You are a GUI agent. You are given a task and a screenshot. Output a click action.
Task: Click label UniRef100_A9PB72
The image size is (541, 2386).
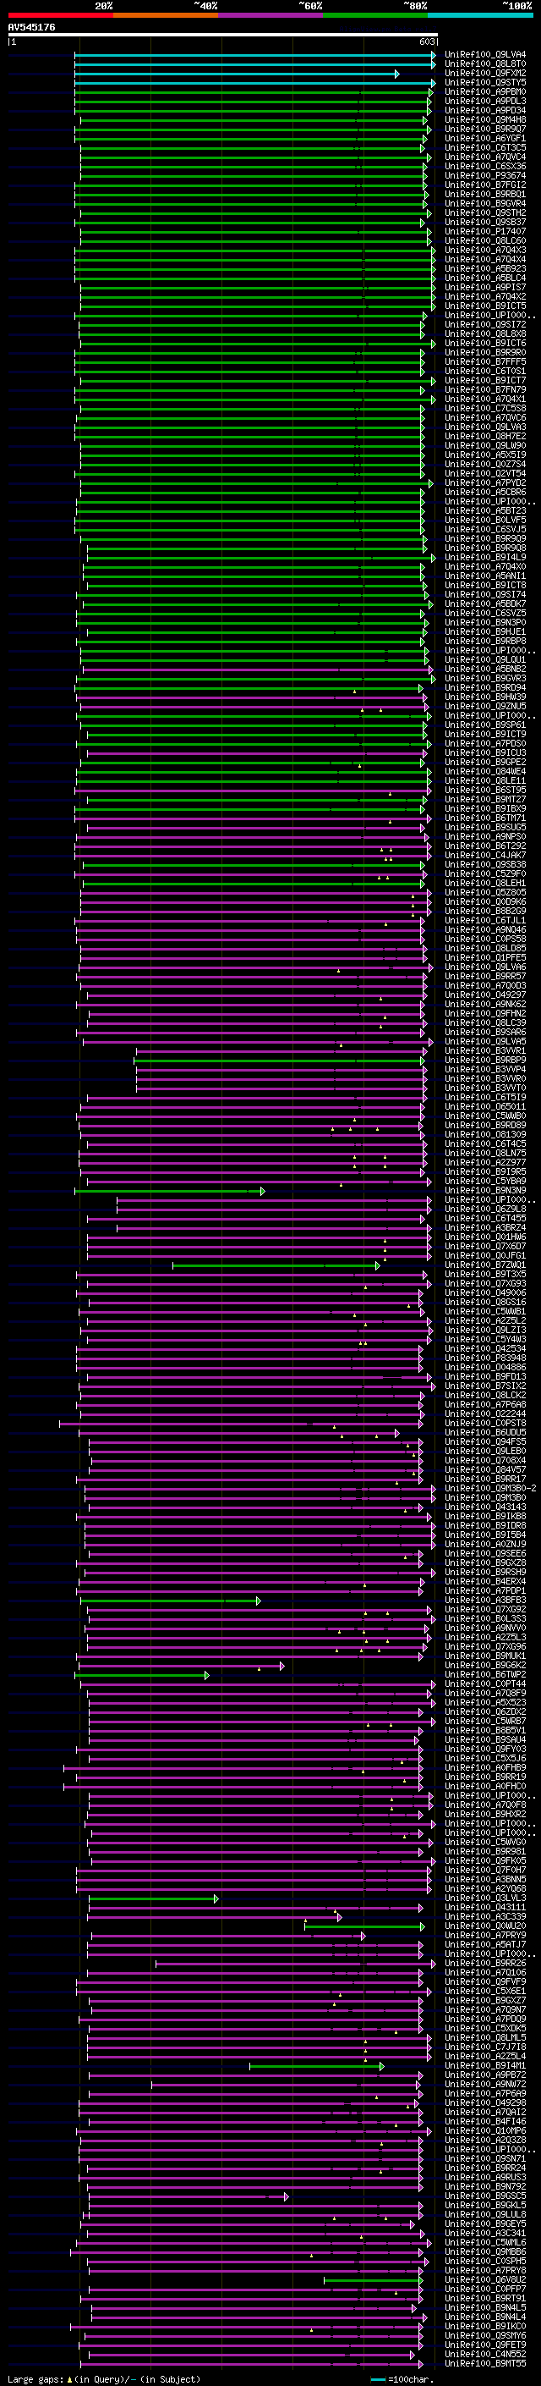coord(485,2075)
